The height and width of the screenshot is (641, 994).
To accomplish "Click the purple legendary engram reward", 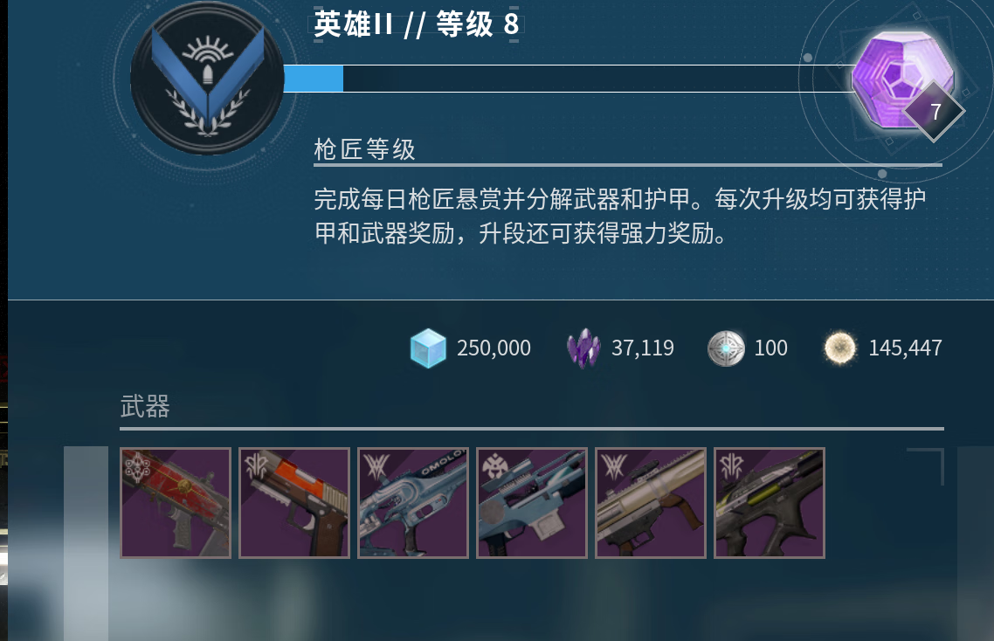I will (901, 79).
